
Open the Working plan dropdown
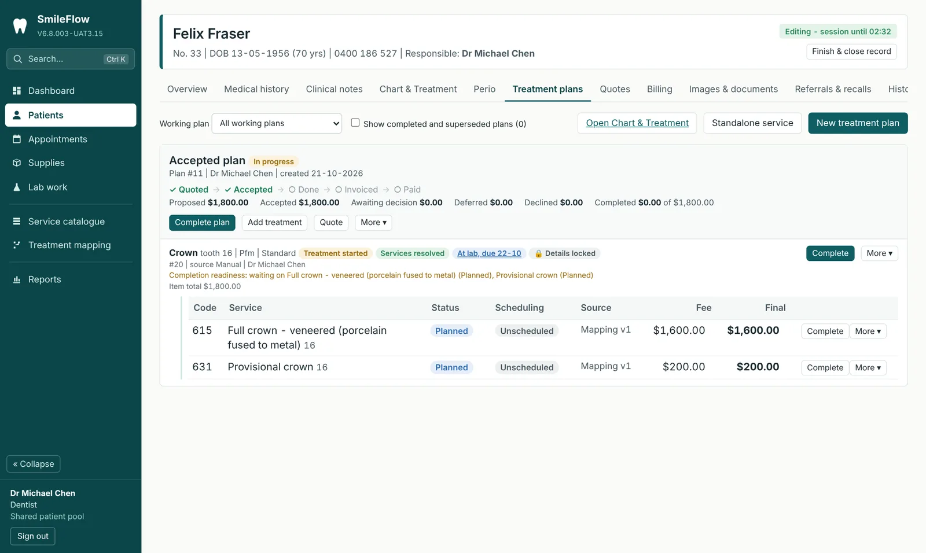277,123
